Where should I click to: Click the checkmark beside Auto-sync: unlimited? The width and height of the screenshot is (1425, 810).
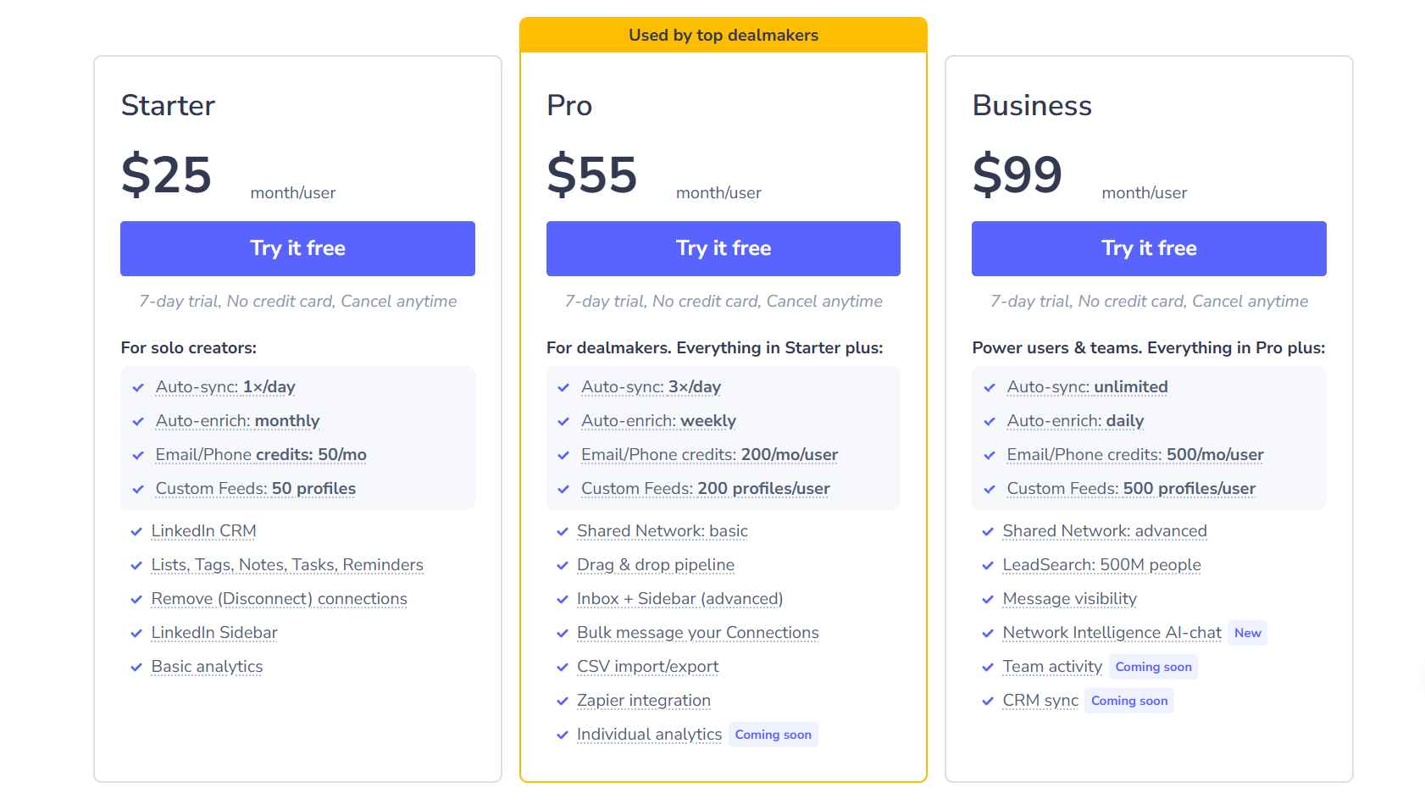(988, 387)
